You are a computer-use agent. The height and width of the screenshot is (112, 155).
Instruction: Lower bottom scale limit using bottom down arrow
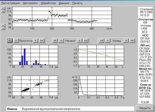[x=3, y=28]
